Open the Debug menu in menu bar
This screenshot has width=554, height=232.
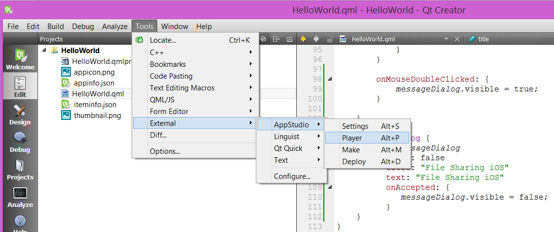83,27
